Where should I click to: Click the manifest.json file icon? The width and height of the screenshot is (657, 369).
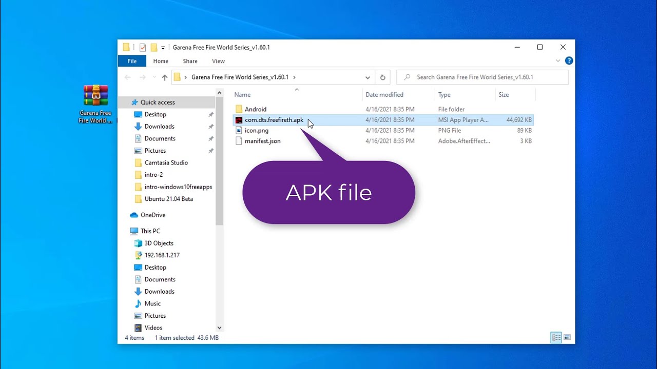coord(239,141)
